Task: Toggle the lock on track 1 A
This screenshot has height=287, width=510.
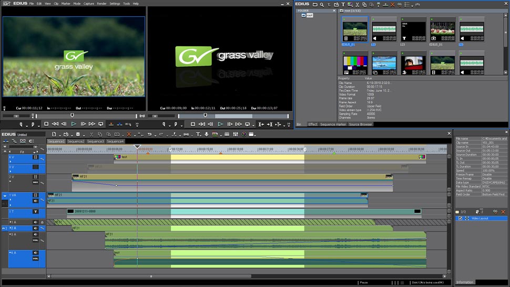Action: click(x=42, y=222)
